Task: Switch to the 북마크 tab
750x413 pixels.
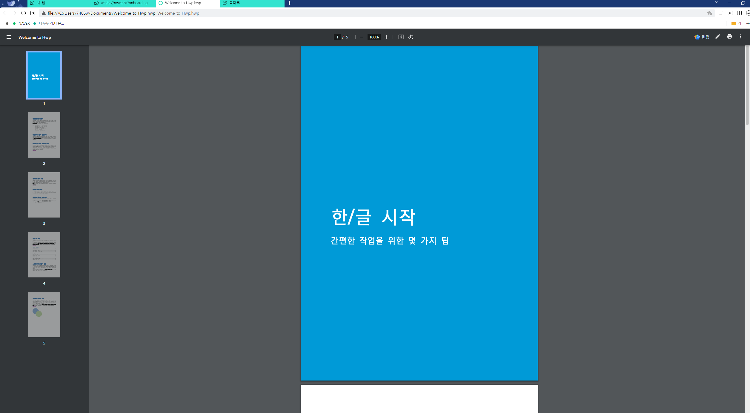Action: pyautogui.click(x=252, y=3)
